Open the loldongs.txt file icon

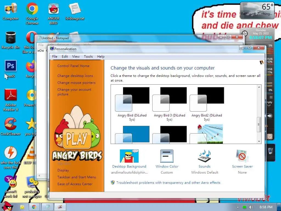tap(75, 12)
